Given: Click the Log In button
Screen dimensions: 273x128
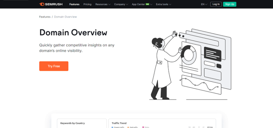Looking at the screenshot, I should [216, 4].
